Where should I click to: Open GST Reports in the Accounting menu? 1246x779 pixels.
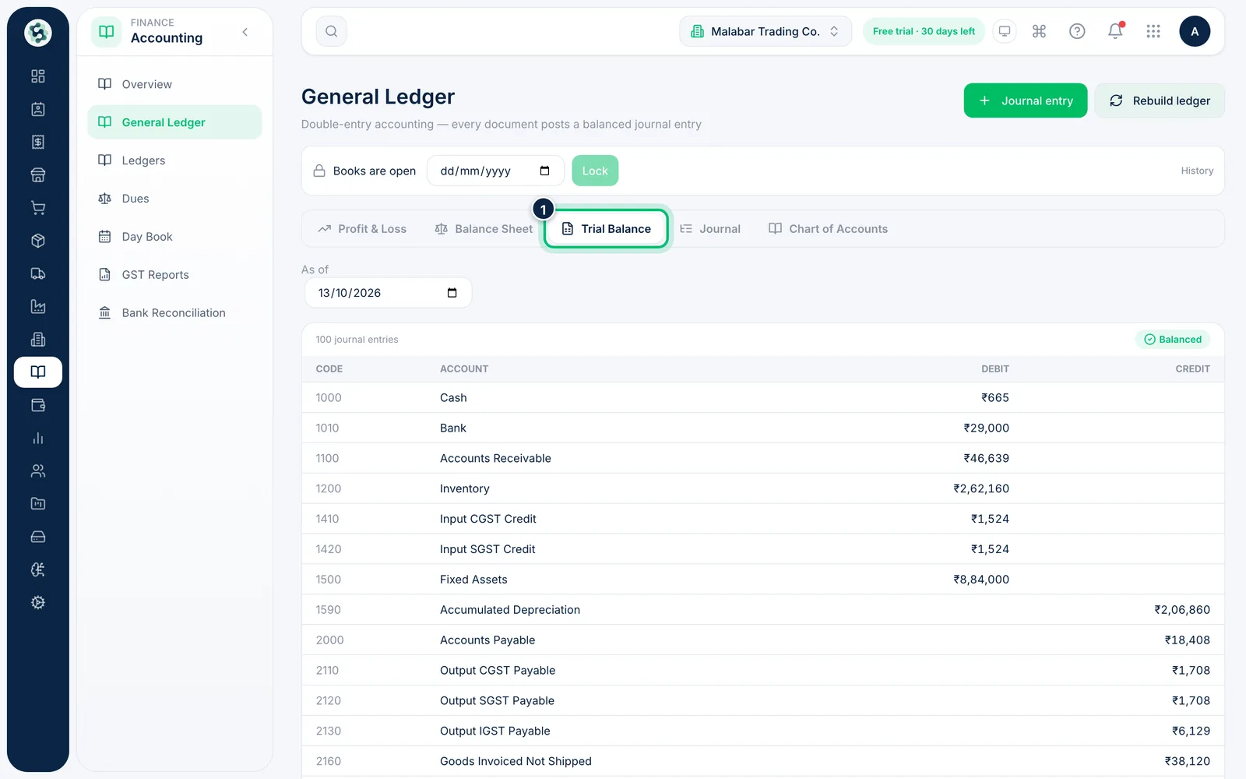coord(174,275)
